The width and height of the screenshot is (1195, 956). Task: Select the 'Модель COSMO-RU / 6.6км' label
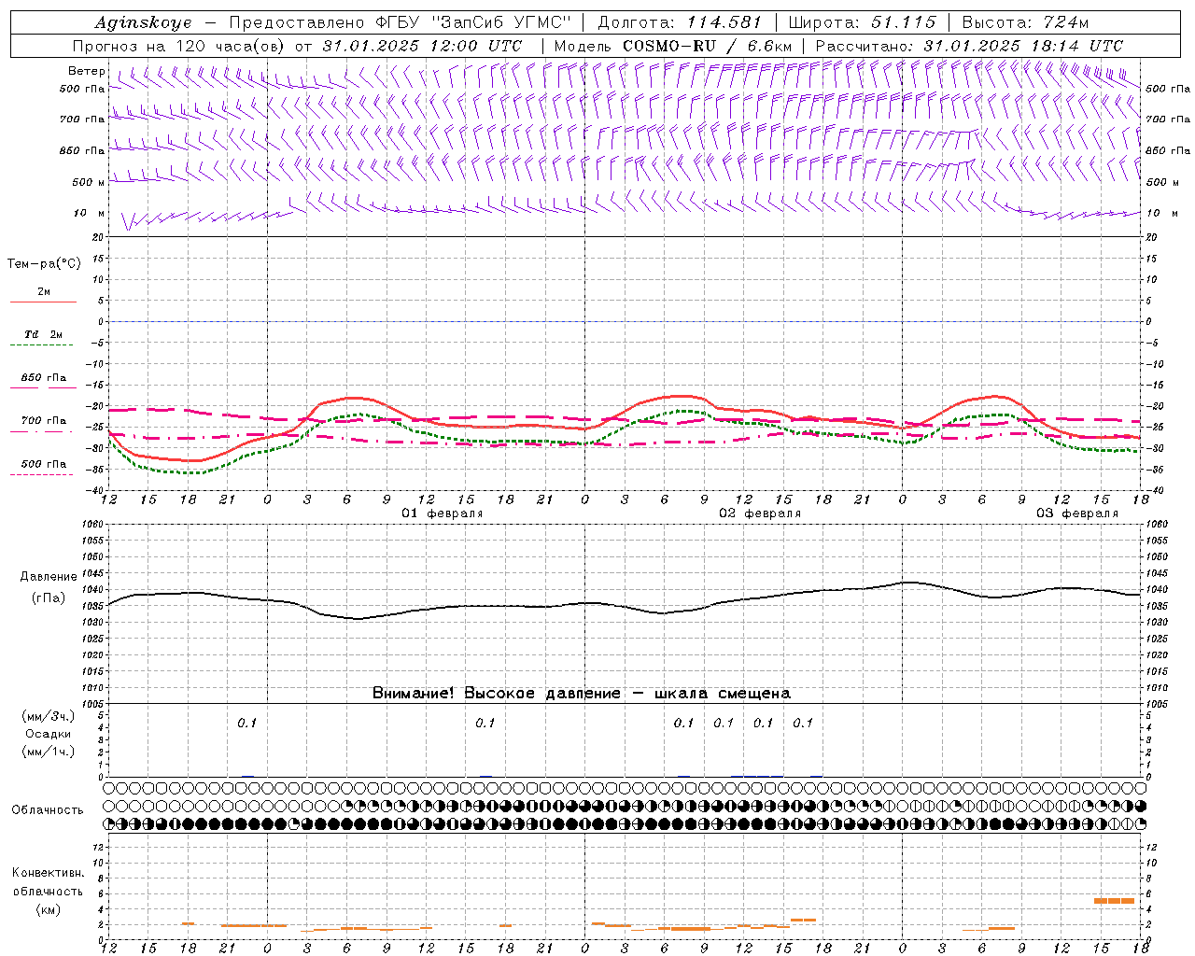pyautogui.click(x=672, y=46)
